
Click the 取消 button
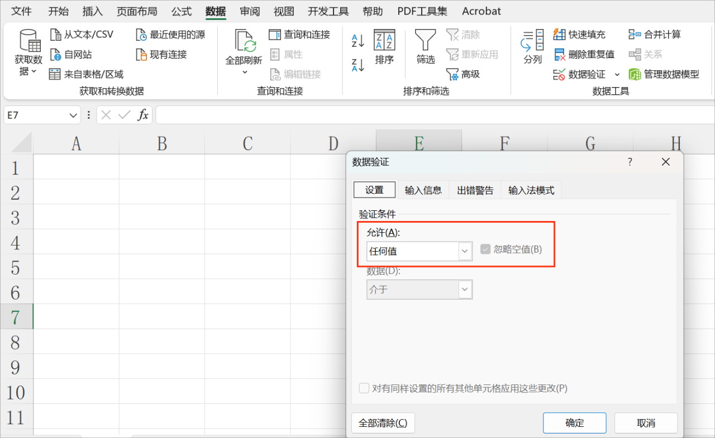click(646, 423)
